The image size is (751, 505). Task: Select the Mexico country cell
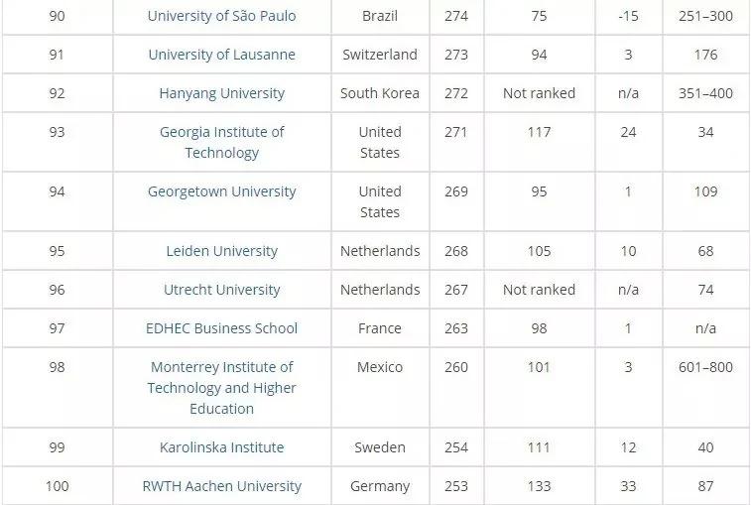pos(380,388)
